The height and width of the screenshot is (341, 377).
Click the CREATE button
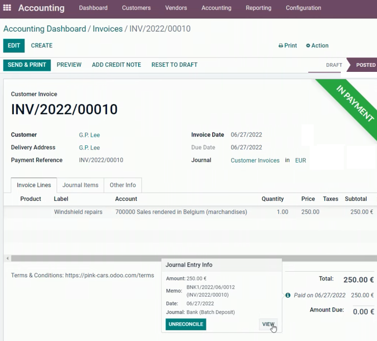pos(42,45)
